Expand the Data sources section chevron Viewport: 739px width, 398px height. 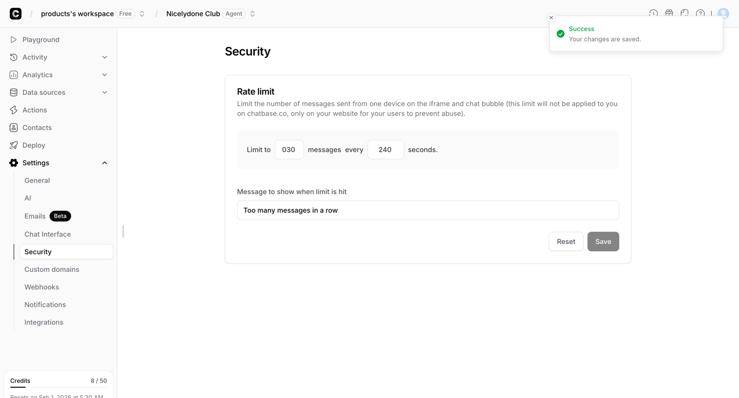pyautogui.click(x=105, y=92)
